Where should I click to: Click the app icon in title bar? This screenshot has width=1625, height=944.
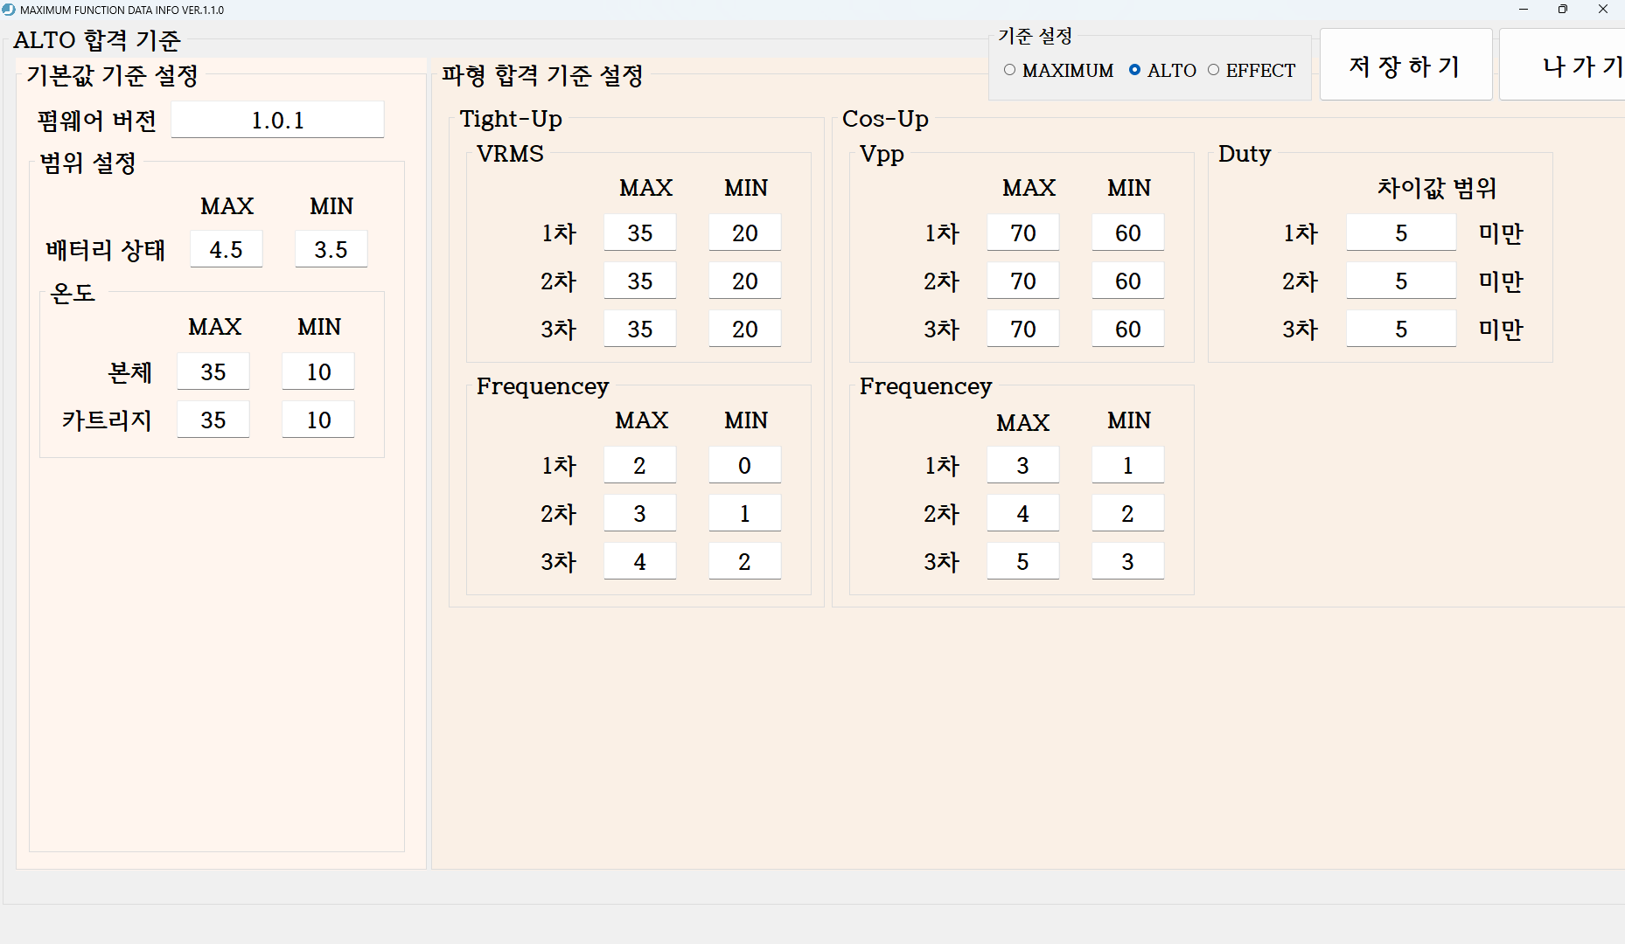coord(9,10)
